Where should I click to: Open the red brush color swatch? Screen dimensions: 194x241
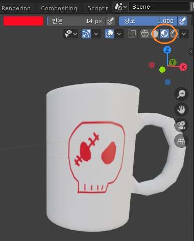23,21
